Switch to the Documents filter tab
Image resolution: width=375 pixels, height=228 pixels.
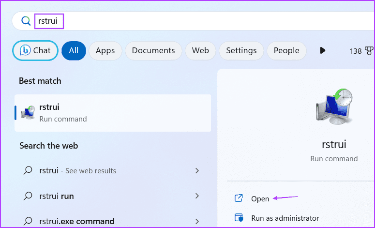click(x=153, y=50)
